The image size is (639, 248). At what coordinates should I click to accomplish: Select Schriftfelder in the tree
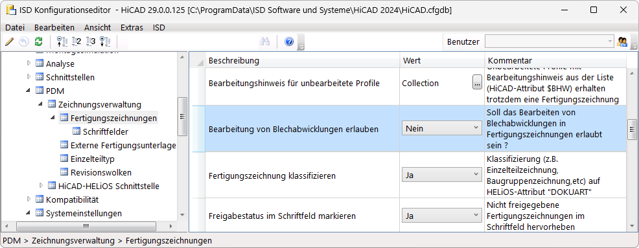[106, 131]
